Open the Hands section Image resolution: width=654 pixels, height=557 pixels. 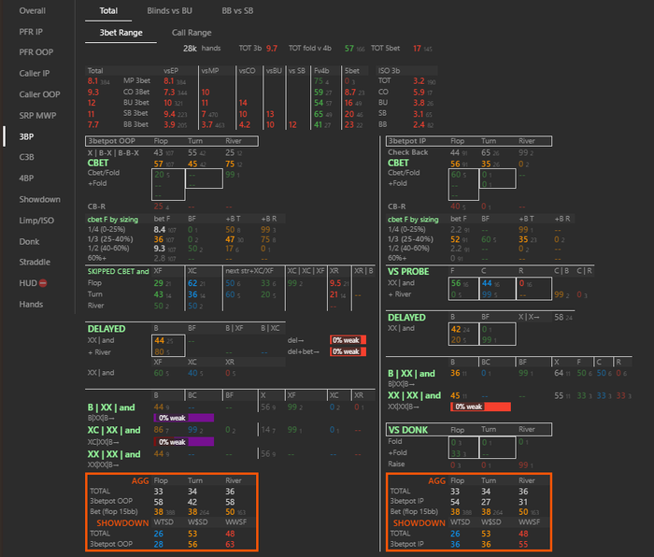point(31,304)
